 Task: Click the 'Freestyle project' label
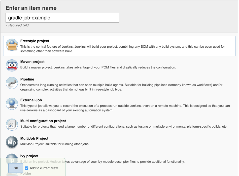coord(35,41)
